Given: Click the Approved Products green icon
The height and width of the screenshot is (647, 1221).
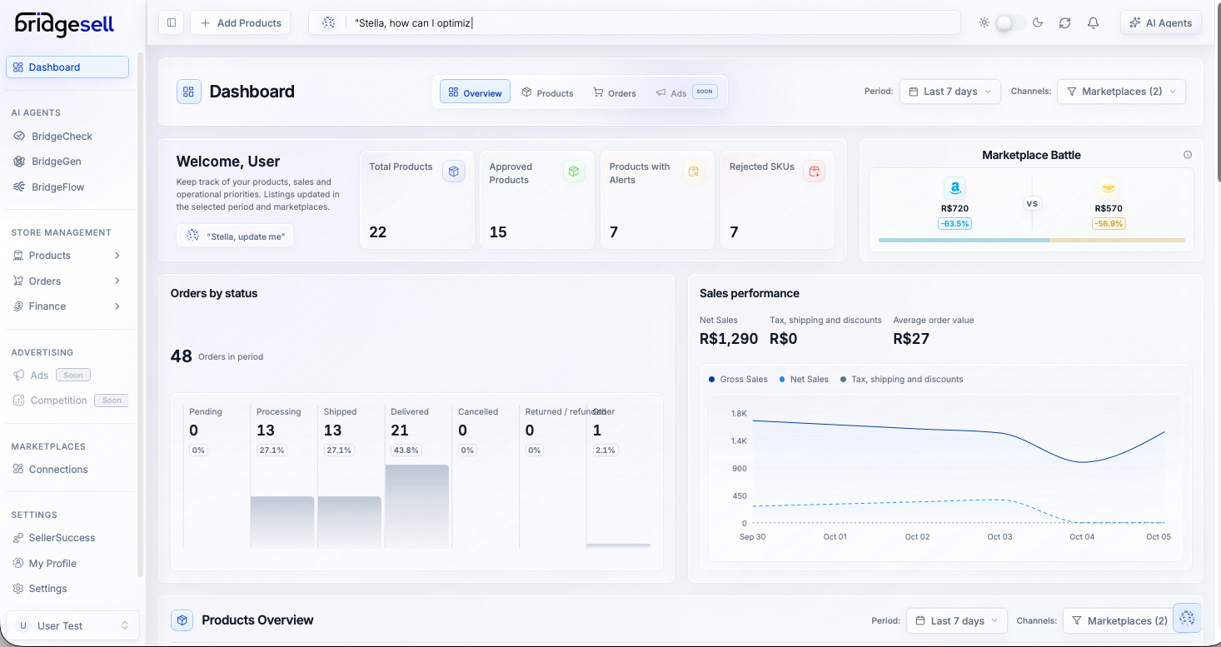Looking at the screenshot, I should tap(574, 172).
